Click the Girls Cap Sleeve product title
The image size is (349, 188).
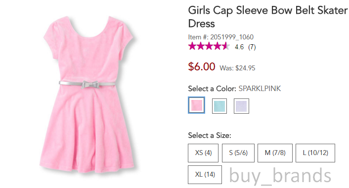click(x=268, y=17)
